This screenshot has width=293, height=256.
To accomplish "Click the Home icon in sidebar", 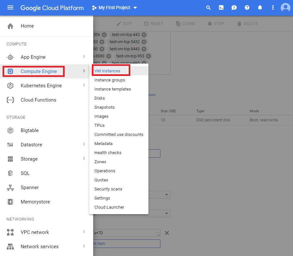I will point(10,26).
